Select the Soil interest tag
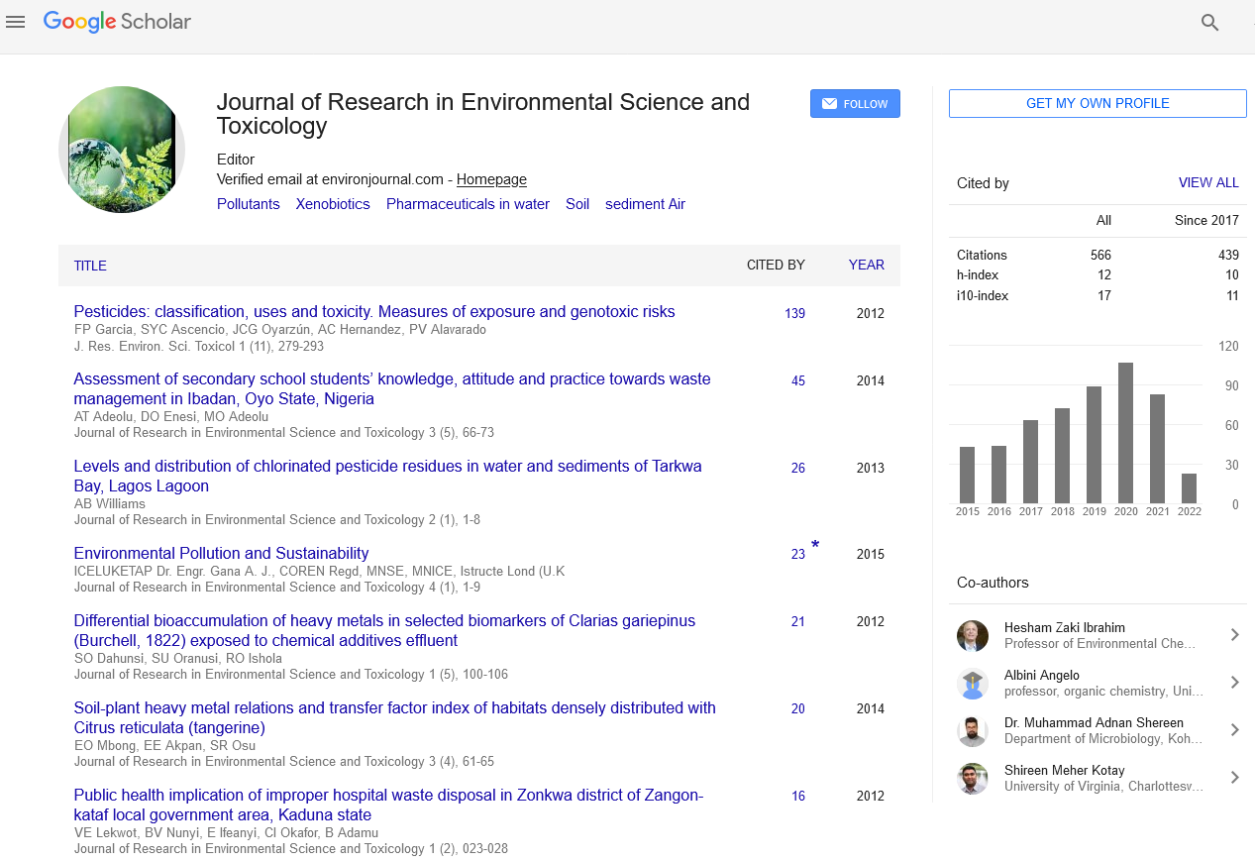Screen dimensions: 1255x861 577,204
